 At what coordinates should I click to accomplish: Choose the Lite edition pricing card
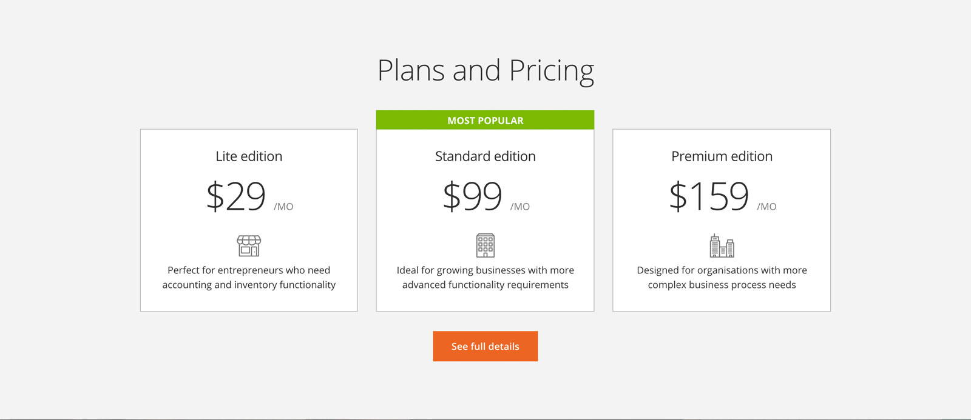click(x=249, y=220)
